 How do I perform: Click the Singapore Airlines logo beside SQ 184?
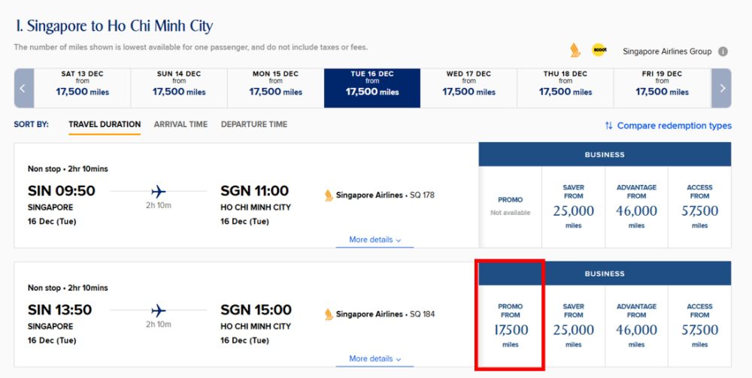click(329, 314)
